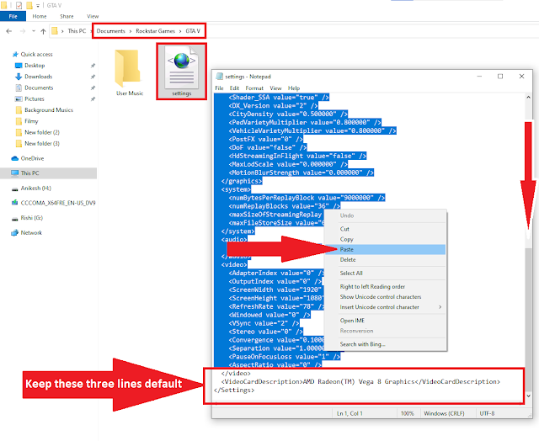Open the Explorer View ribbon tab
The height and width of the screenshot is (441, 539).
pos(93,16)
